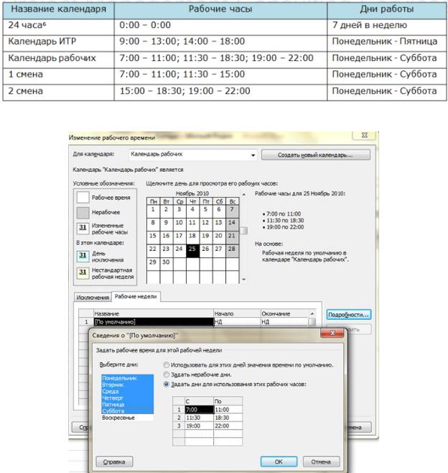This screenshot has width=448, height=473.
Task: Select 'Суббота' in the days list
Action: (x=128, y=411)
